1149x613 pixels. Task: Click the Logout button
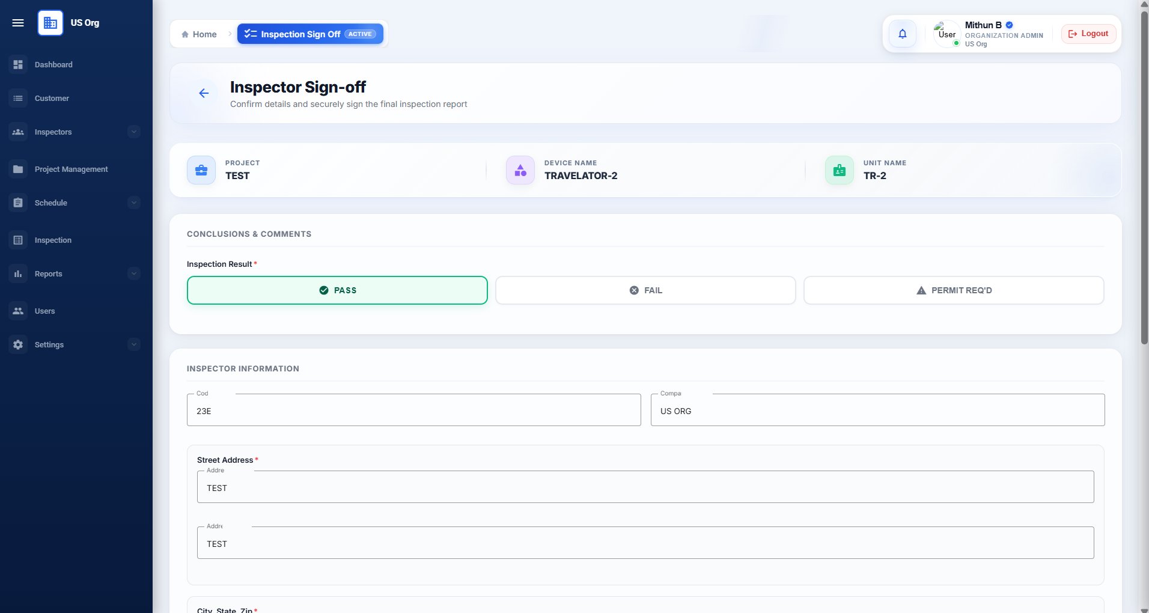coord(1088,34)
